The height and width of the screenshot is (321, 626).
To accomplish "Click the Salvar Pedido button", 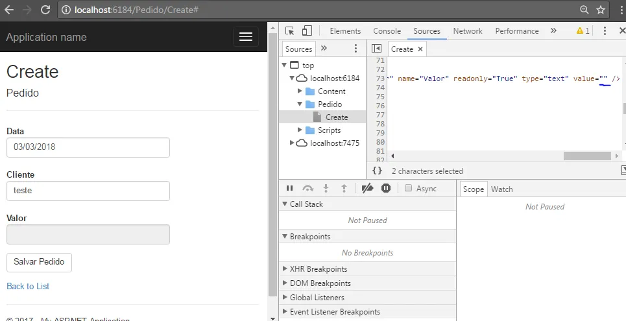I will click(39, 262).
